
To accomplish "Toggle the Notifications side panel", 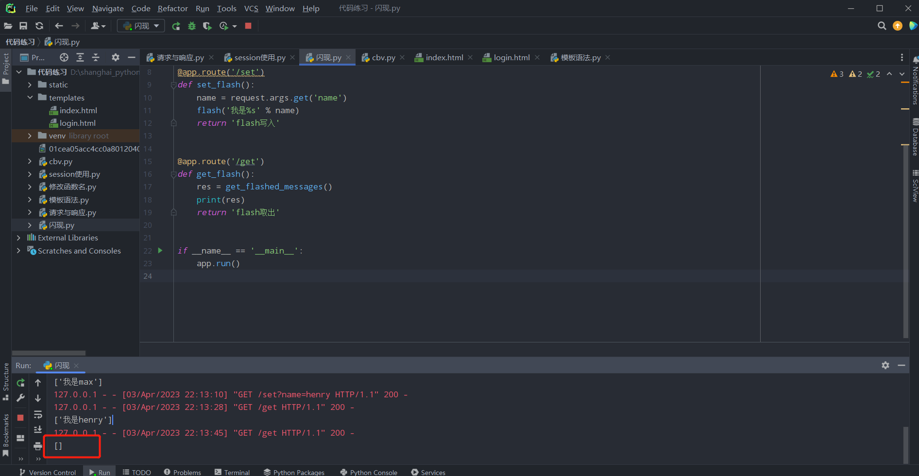I will coord(915,80).
